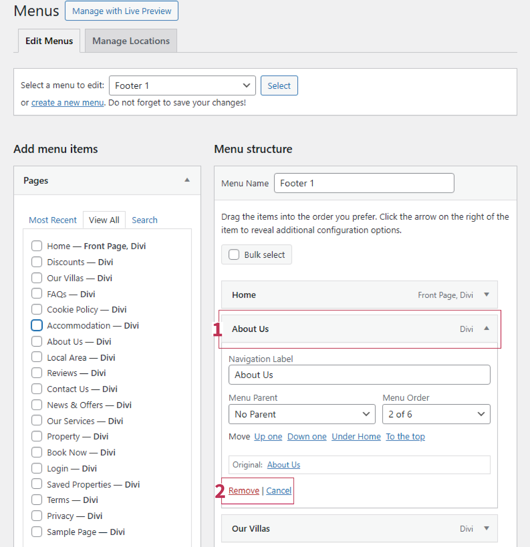Image resolution: width=530 pixels, height=547 pixels.
Task: Tick the Accommodation page checkbox
Action: pyautogui.click(x=37, y=325)
